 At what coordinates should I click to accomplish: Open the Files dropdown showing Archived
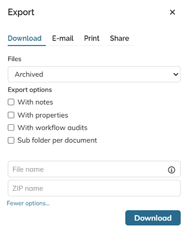click(x=94, y=74)
